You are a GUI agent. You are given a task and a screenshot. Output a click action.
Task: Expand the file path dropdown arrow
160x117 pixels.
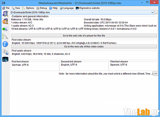tap(152, 12)
